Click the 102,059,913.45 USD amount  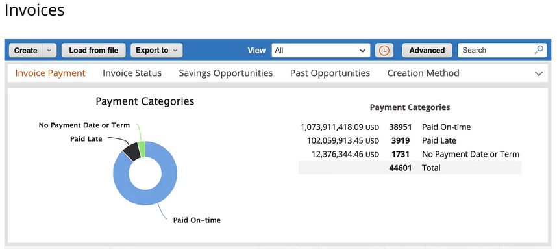pos(343,140)
